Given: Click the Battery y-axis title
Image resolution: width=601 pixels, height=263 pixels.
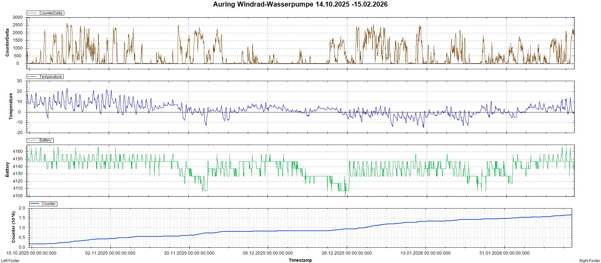Looking at the screenshot, I should tap(7, 170).
